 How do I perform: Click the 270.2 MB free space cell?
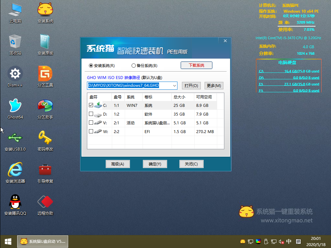(205, 131)
